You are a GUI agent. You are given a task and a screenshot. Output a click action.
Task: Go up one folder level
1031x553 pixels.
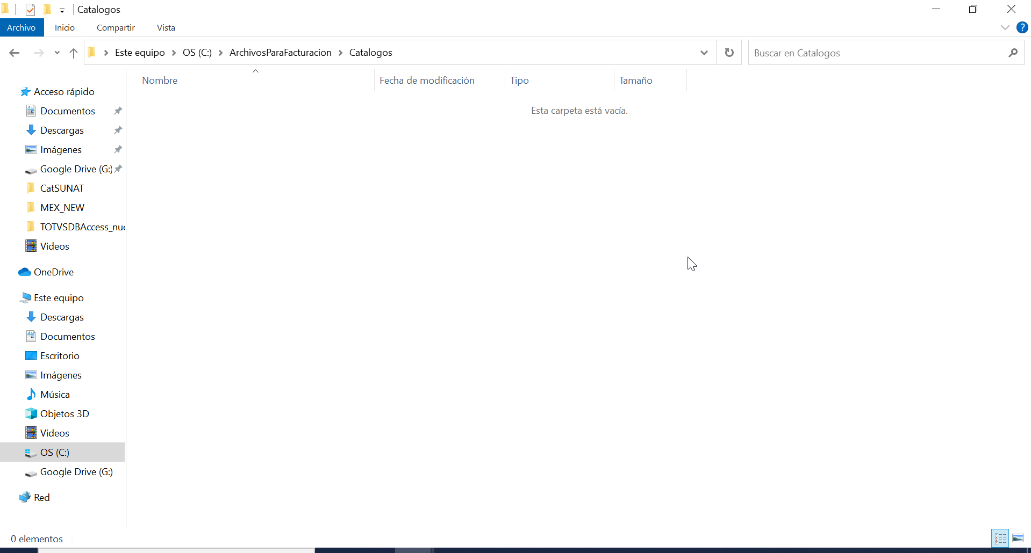tap(74, 53)
